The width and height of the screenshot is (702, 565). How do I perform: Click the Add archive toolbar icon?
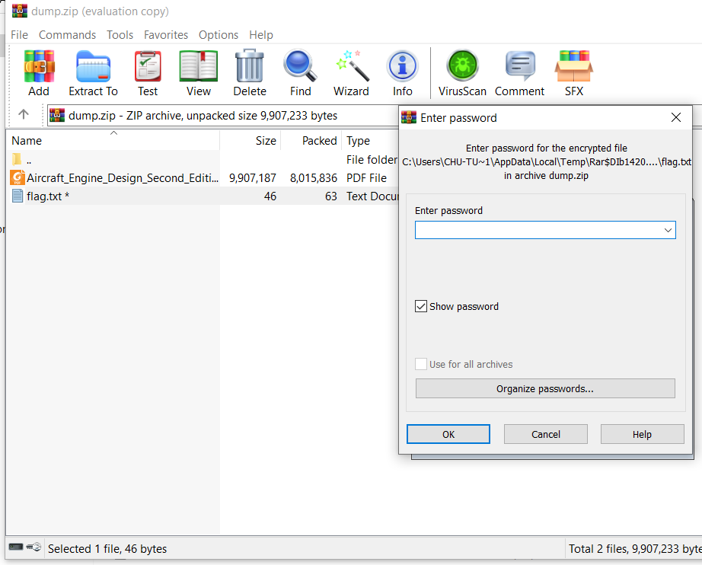(39, 66)
